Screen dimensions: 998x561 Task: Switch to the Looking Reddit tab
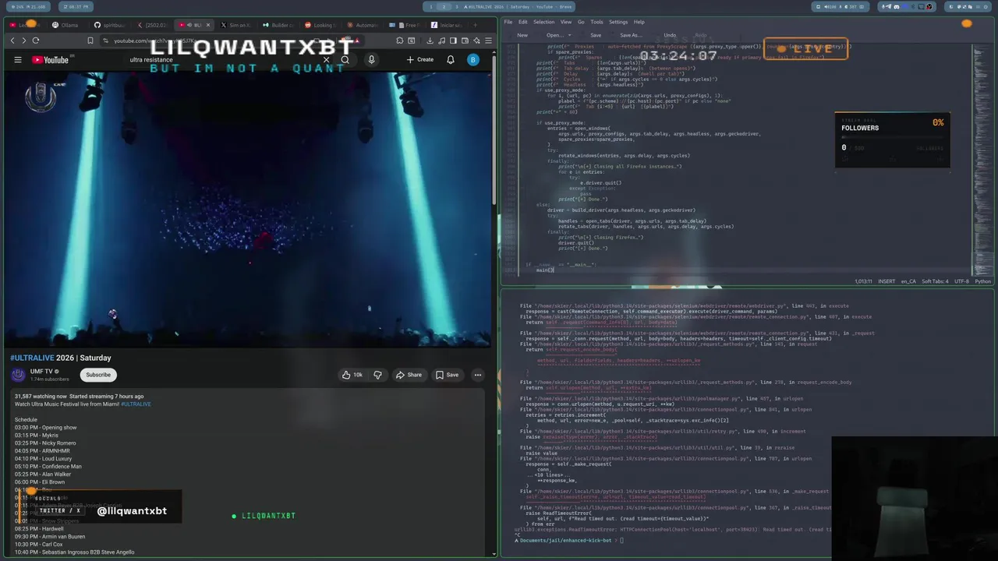[320, 25]
